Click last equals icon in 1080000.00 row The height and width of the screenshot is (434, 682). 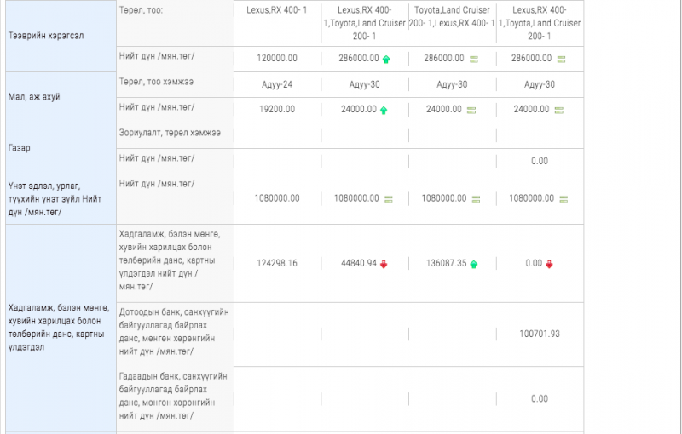coord(561,198)
